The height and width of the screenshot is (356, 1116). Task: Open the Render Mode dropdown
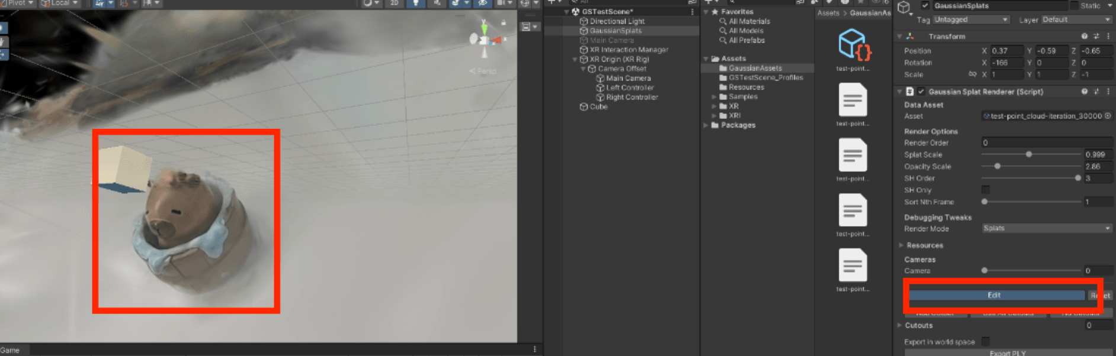(x=1046, y=228)
